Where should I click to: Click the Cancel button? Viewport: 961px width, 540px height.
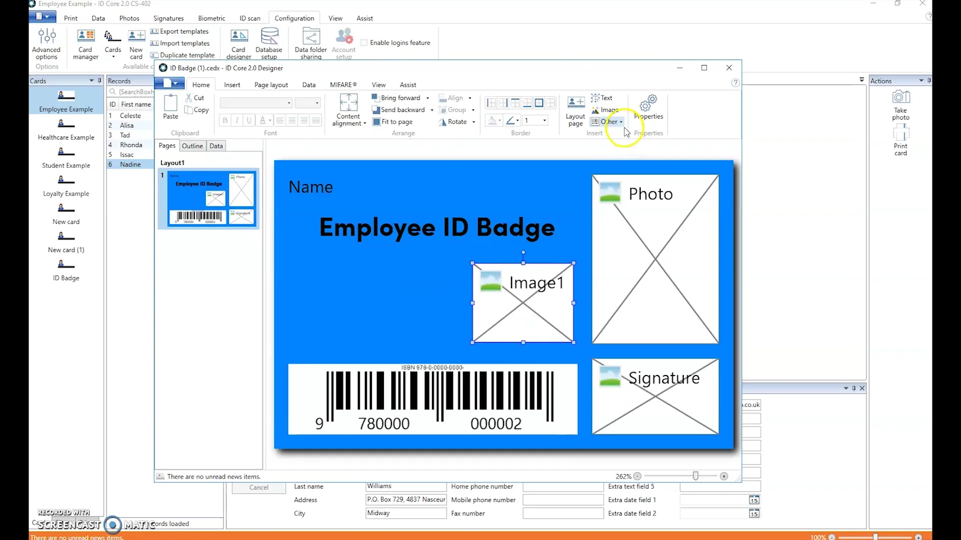click(259, 487)
